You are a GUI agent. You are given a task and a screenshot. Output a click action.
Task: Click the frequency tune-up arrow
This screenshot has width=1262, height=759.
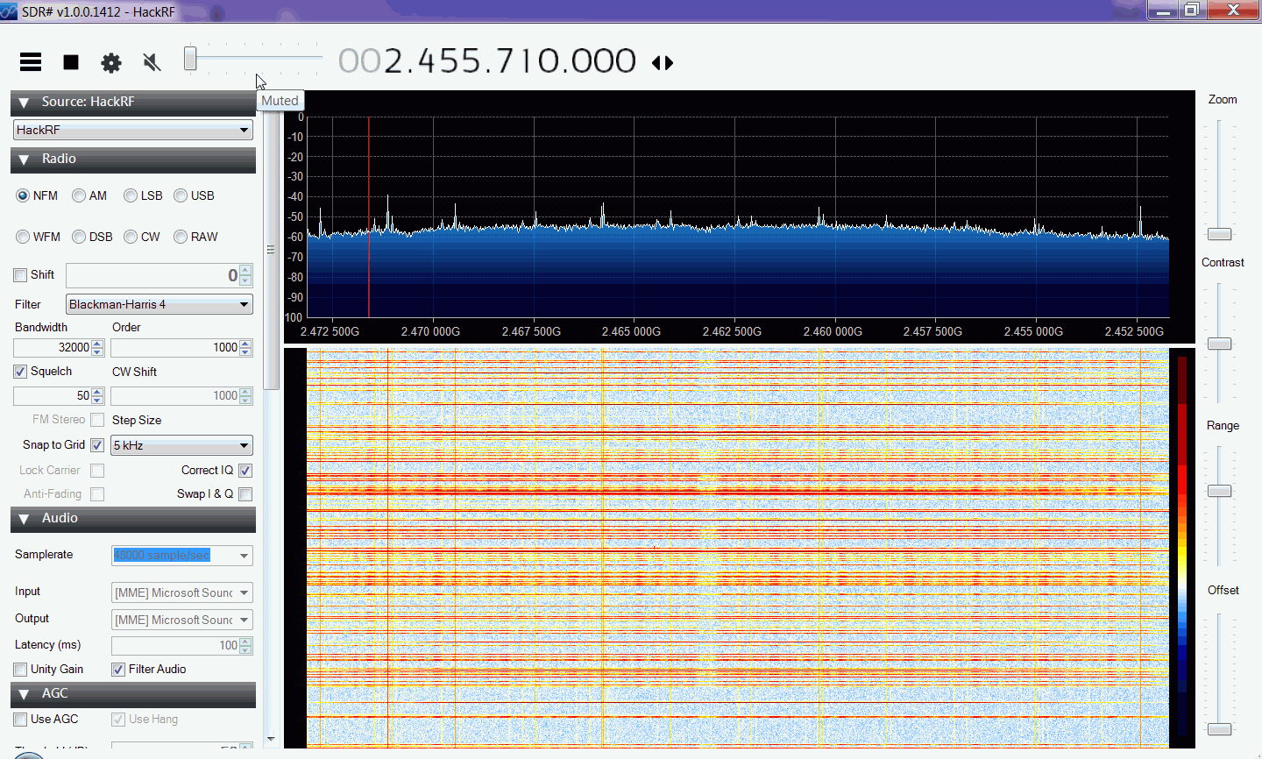point(667,62)
